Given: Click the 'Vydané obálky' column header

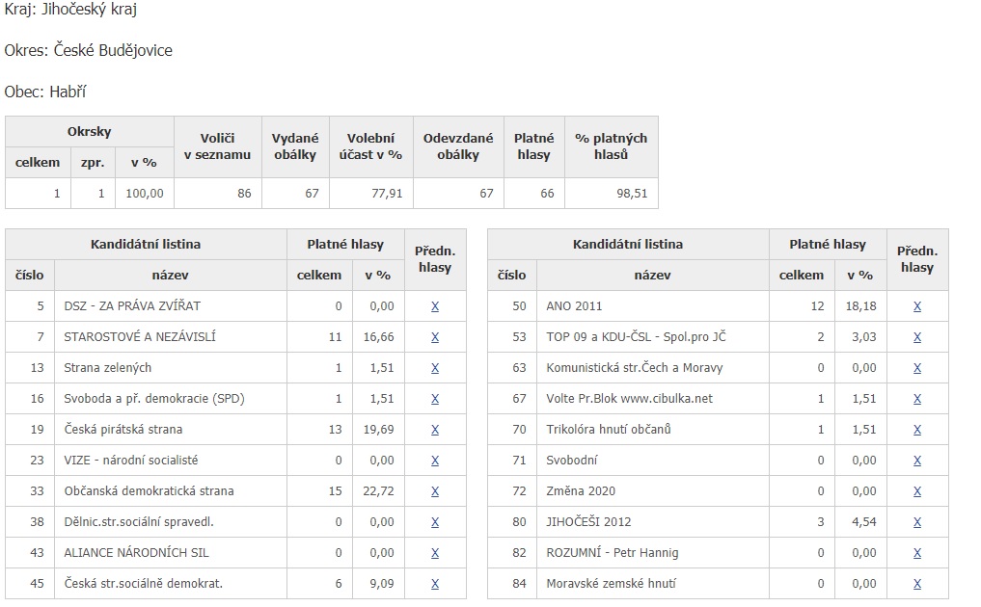Looking at the screenshot, I should [x=295, y=146].
